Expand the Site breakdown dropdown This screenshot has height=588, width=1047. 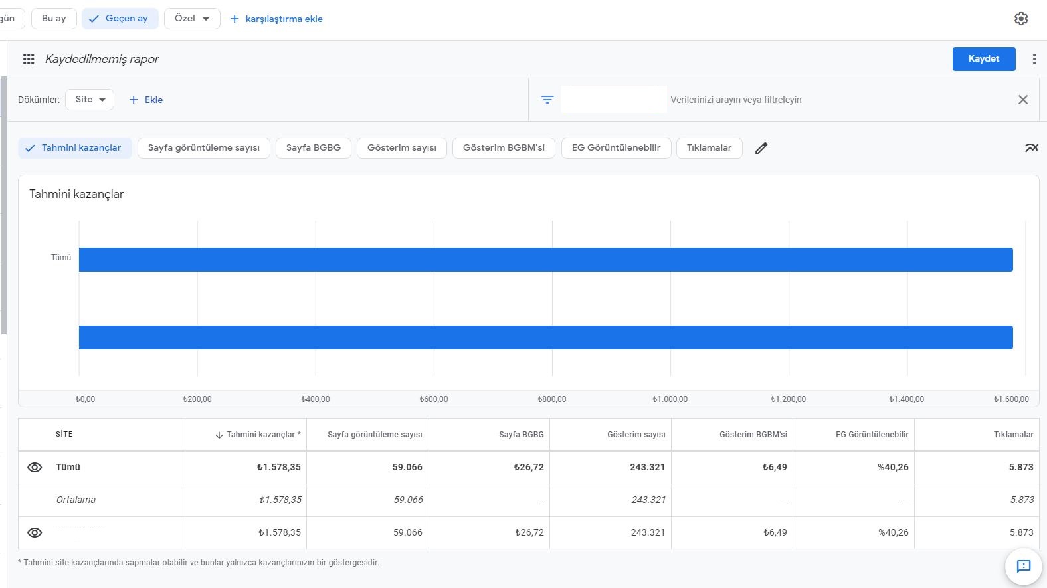coord(90,100)
